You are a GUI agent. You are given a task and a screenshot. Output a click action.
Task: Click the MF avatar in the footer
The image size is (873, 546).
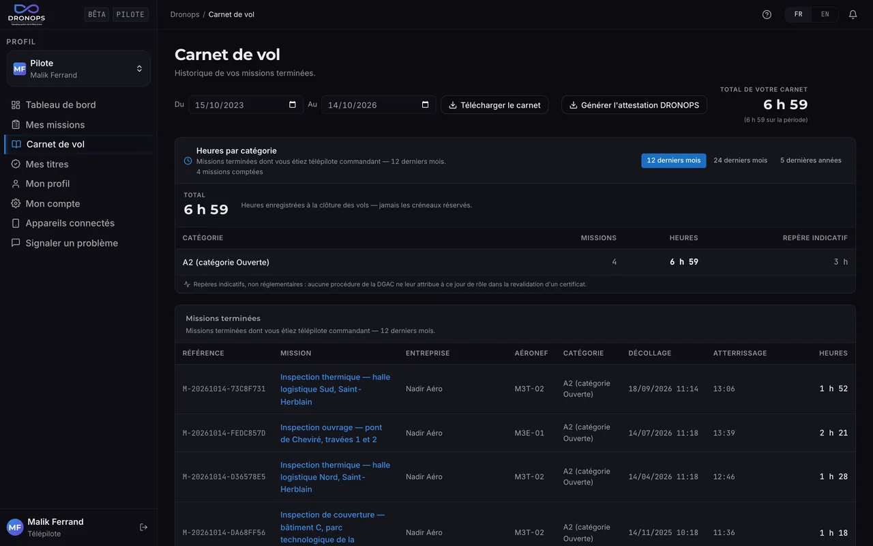[x=15, y=527]
